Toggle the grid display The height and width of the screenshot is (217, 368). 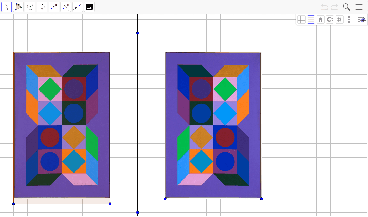[x=311, y=19]
